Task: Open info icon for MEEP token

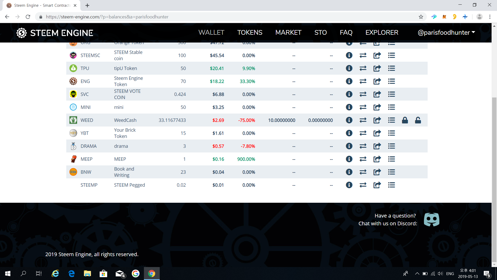Action: tap(349, 159)
